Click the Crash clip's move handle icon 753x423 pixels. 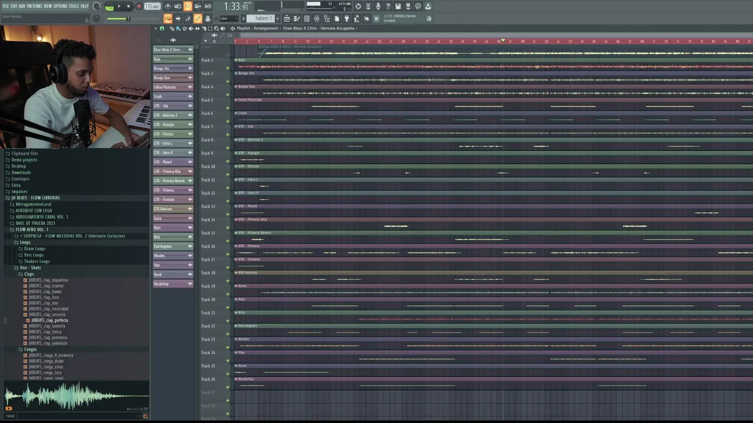pyautogui.click(x=189, y=96)
